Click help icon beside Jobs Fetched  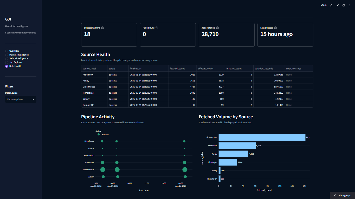click(217, 28)
